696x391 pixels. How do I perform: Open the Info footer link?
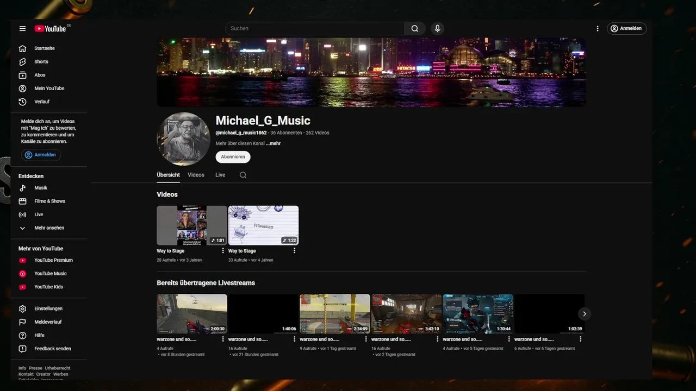(22, 368)
